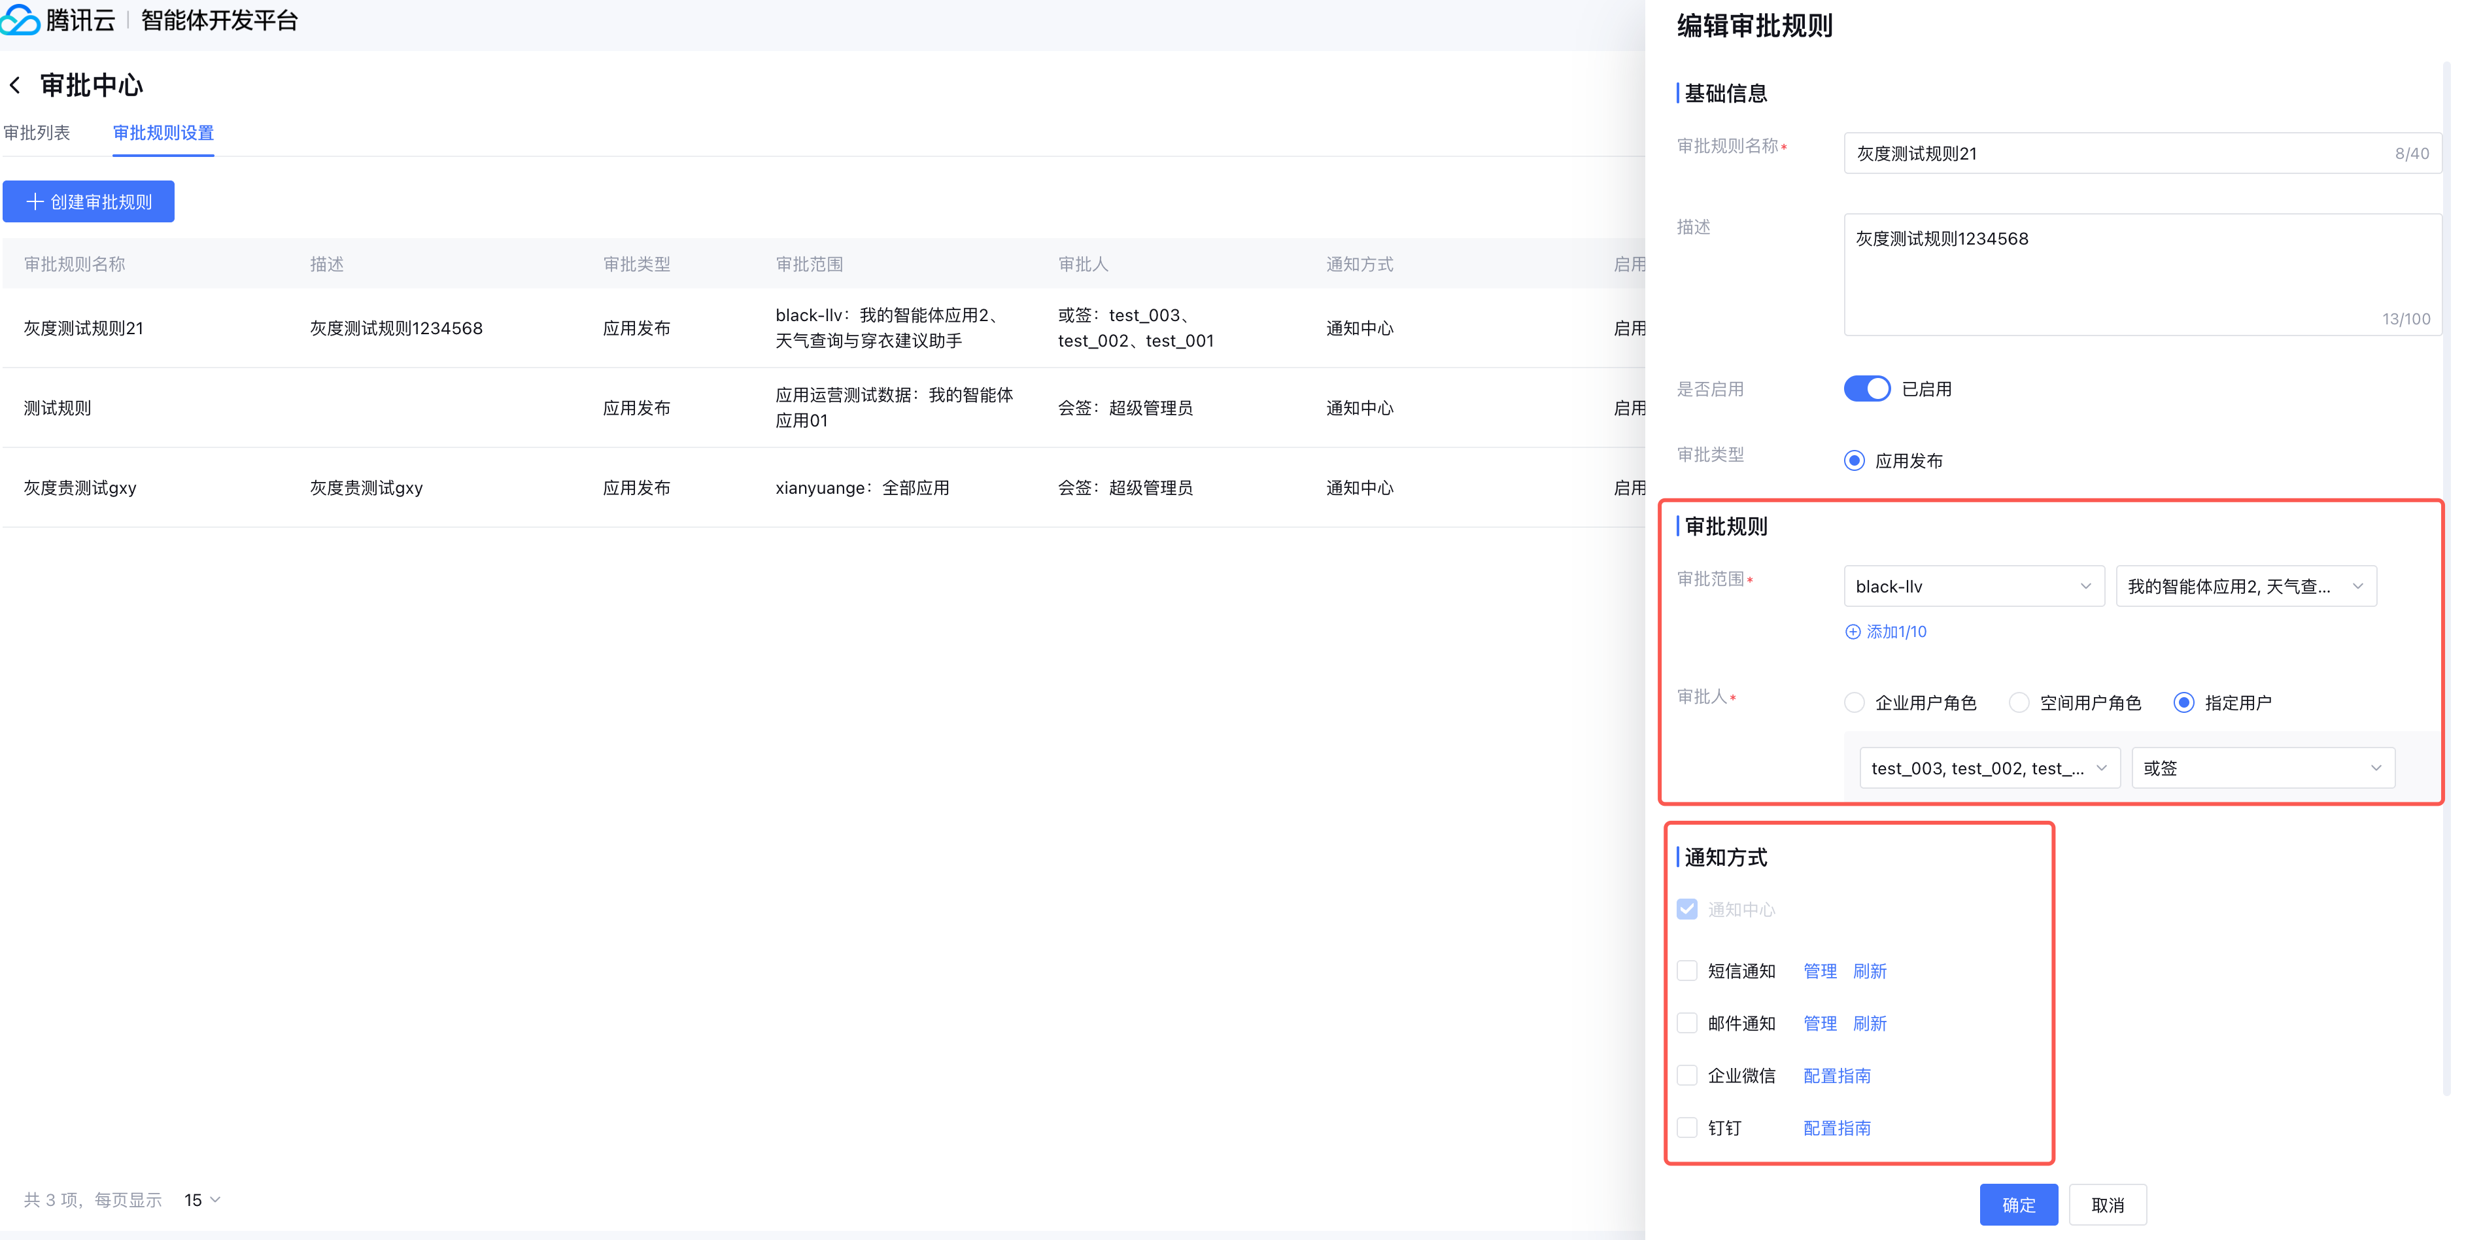The image size is (2481, 1240).
Task: Click the circled plus icon for 添加1/10
Action: point(1852,632)
